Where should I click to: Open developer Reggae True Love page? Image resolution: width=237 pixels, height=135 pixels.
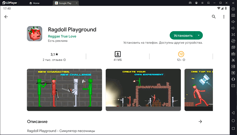(62, 36)
